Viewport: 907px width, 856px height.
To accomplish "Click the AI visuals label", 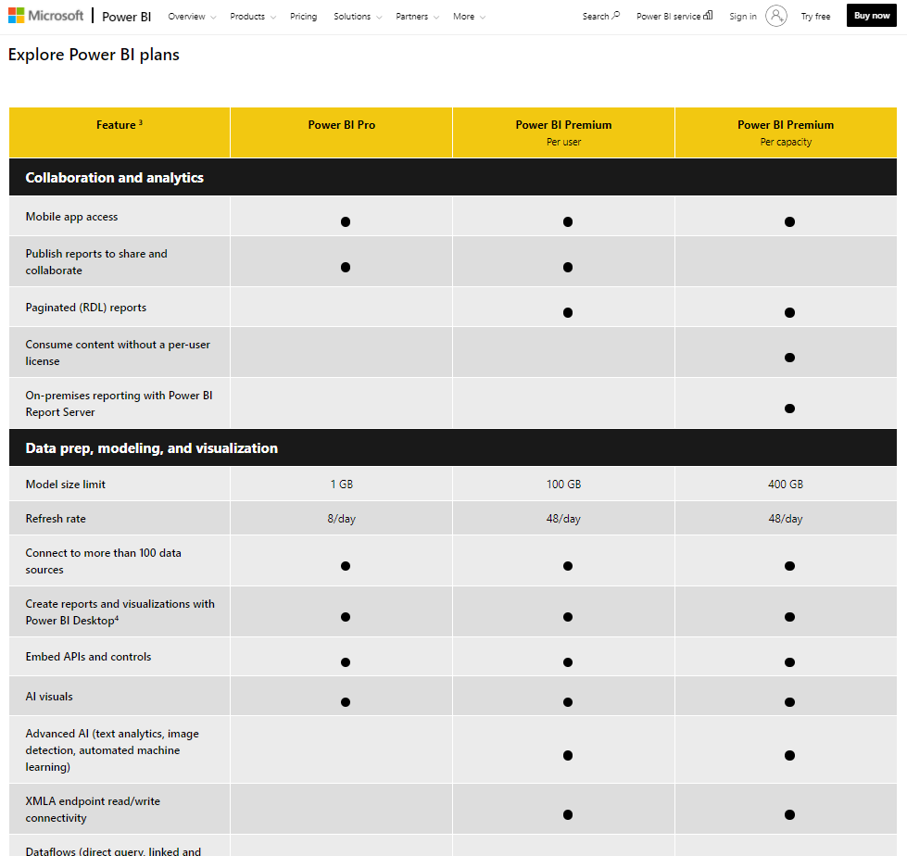I will 49,697.
